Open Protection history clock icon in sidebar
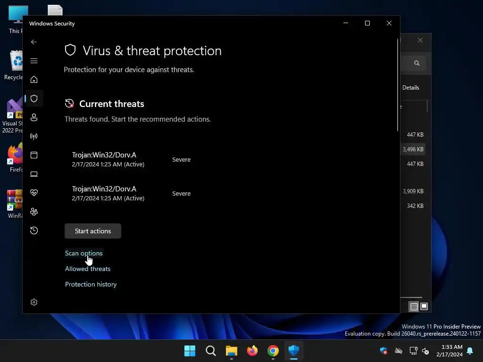This screenshot has height=362, width=483. 34,230
